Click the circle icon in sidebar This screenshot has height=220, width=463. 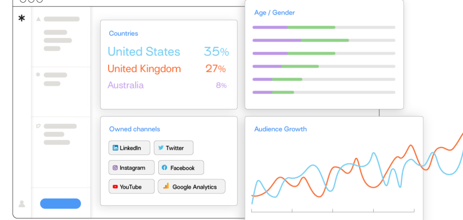click(x=38, y=74)
